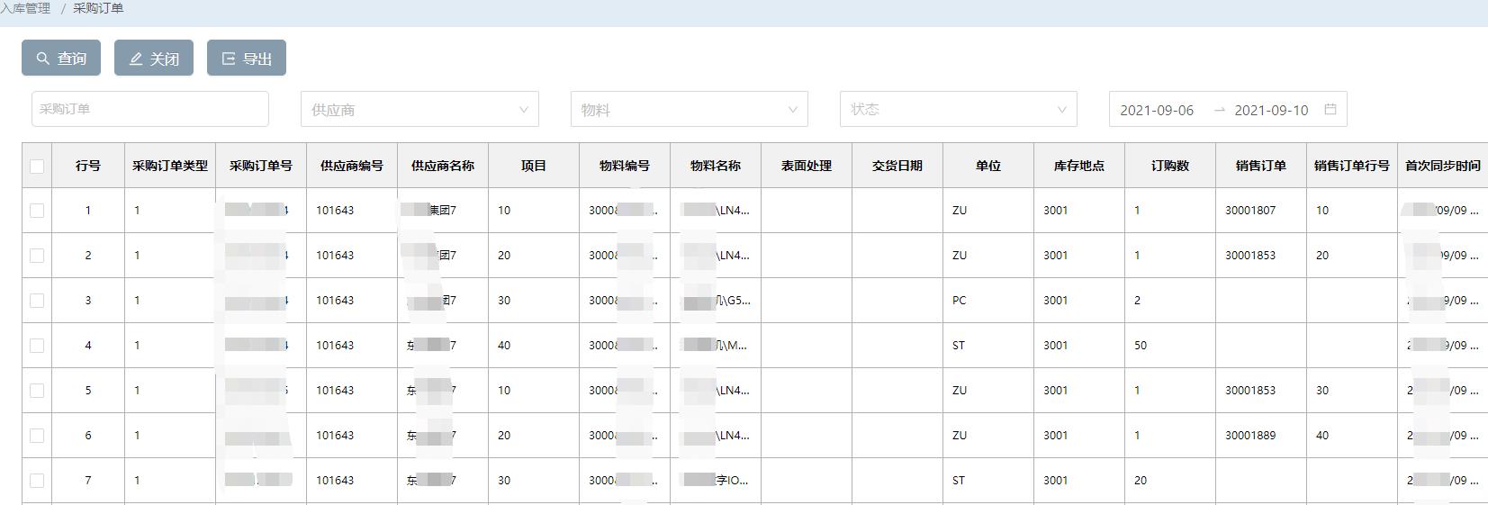Click the 关闭 close order button
Viewport: 1488px width, 505px height.
point(154,59)
